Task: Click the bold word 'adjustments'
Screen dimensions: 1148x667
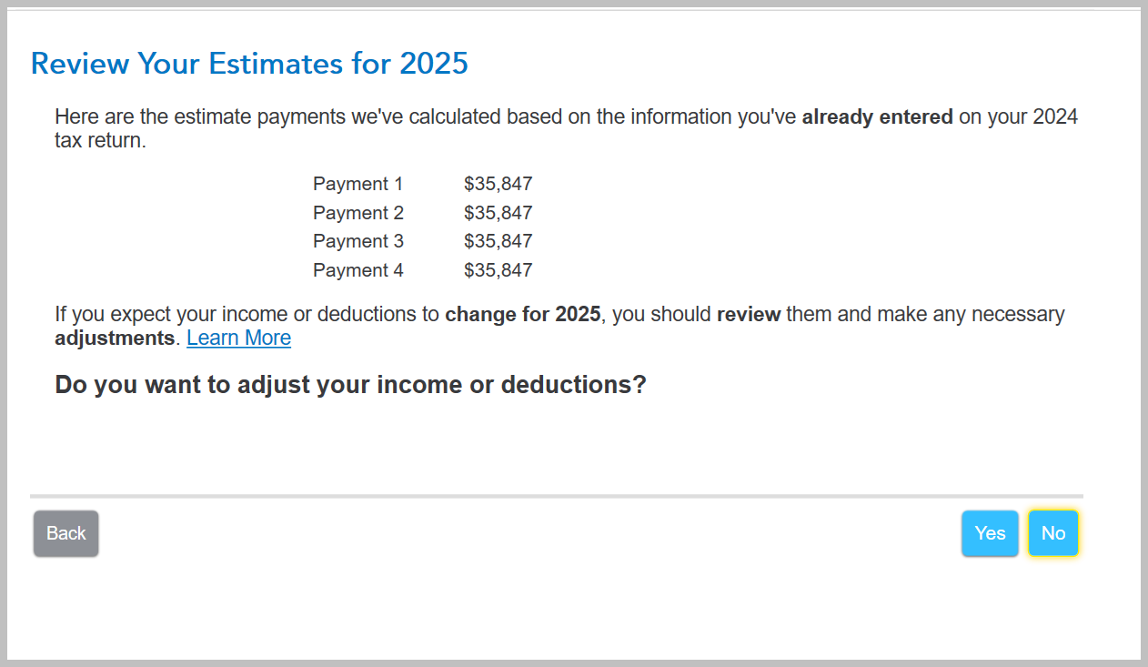Action: pos(114,338)
